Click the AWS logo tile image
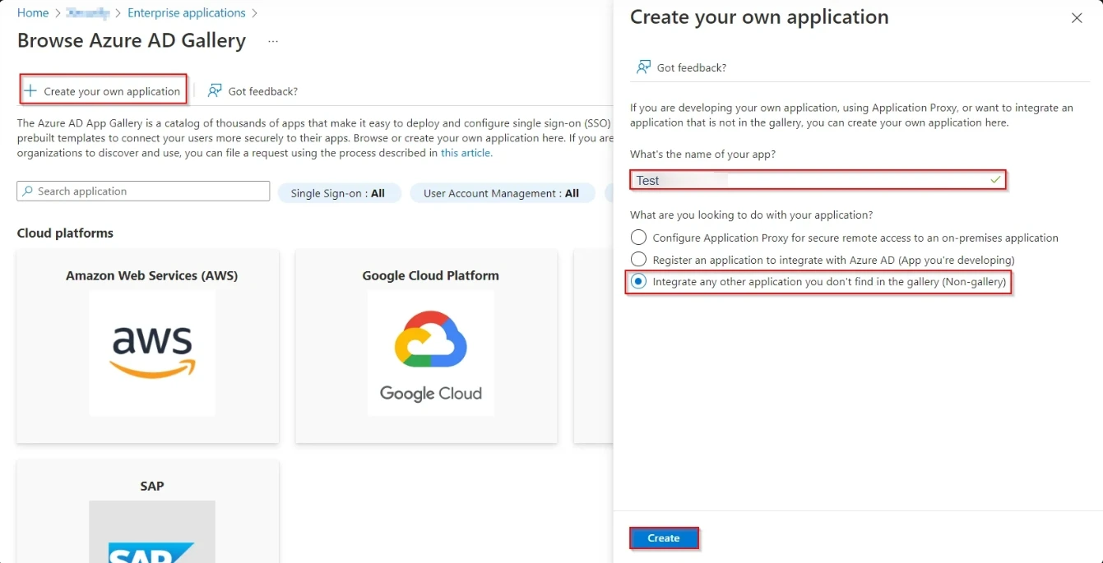Image resolution: width=1103 pixels, height=563 pixels. point(152,353)
